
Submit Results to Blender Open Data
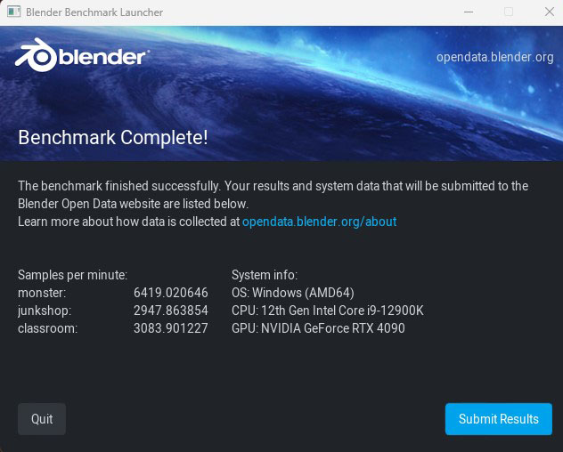(498, 419)
